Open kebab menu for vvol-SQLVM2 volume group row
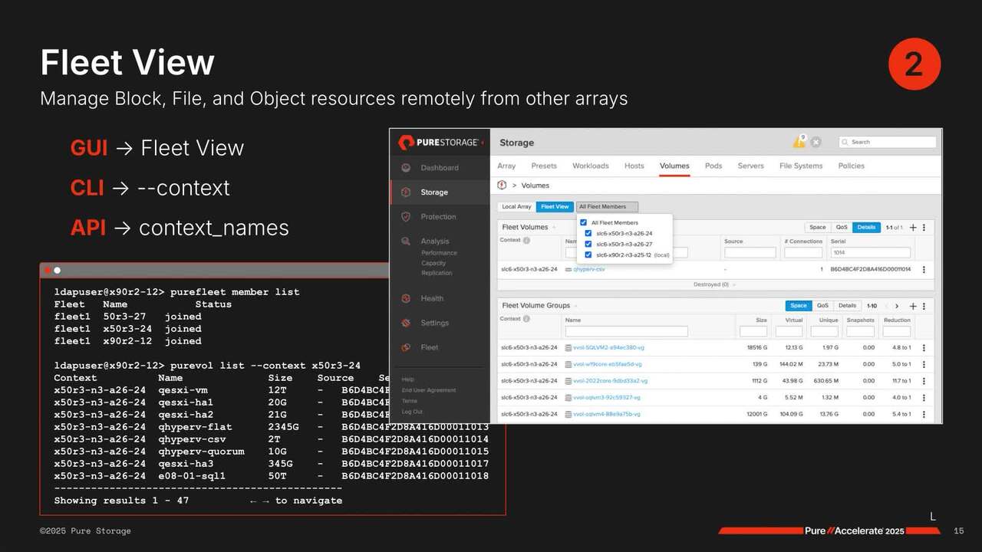The image size is (982, 552). click(924, 347)
